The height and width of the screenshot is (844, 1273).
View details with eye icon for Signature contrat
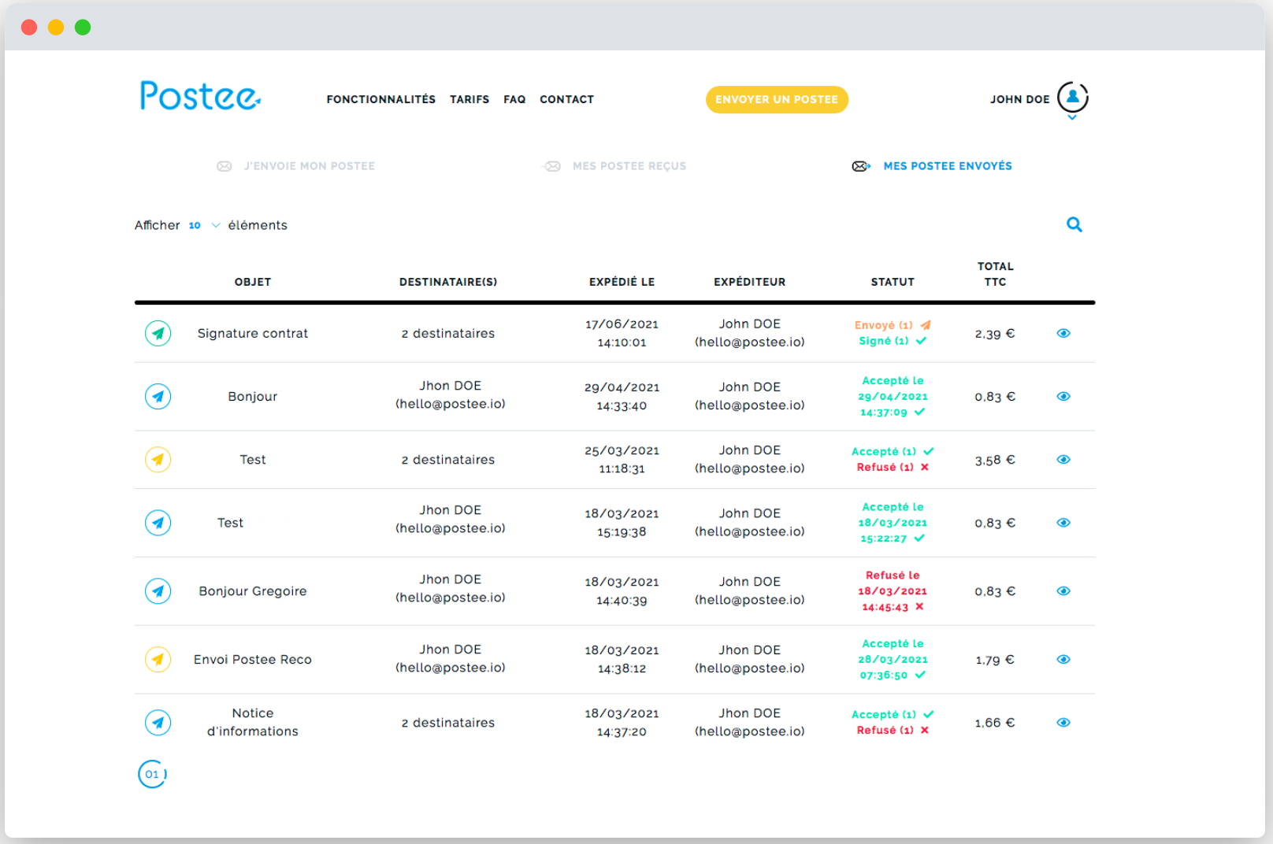click(1063, 334)
